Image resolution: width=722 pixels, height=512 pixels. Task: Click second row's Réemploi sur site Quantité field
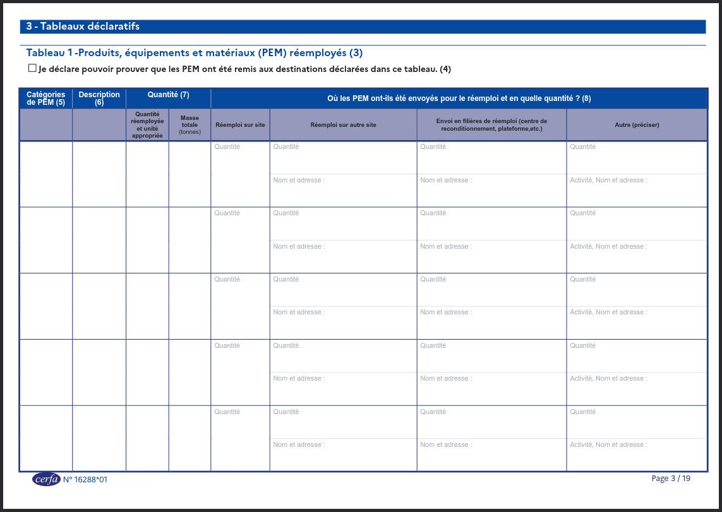point(241,240)
